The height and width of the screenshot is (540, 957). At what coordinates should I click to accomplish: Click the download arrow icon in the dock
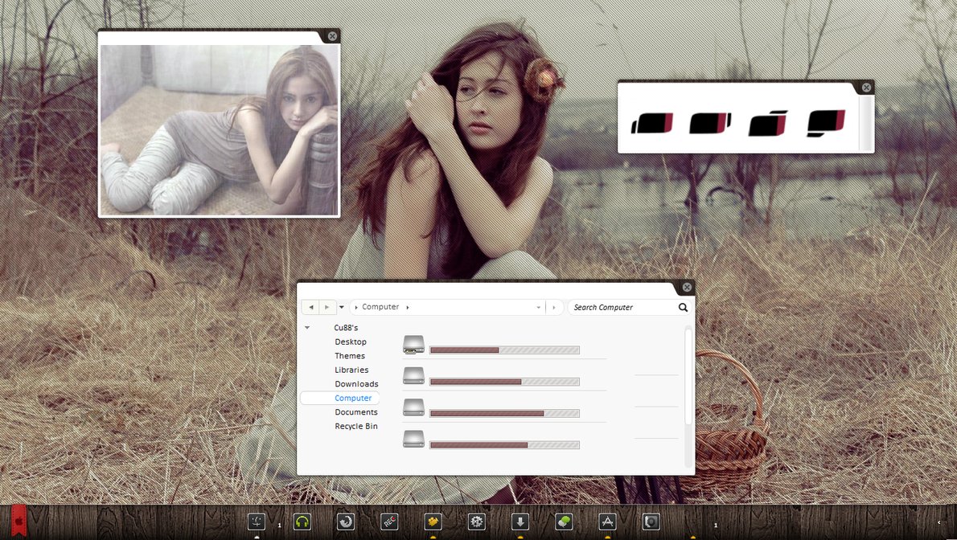pos(520,522)
